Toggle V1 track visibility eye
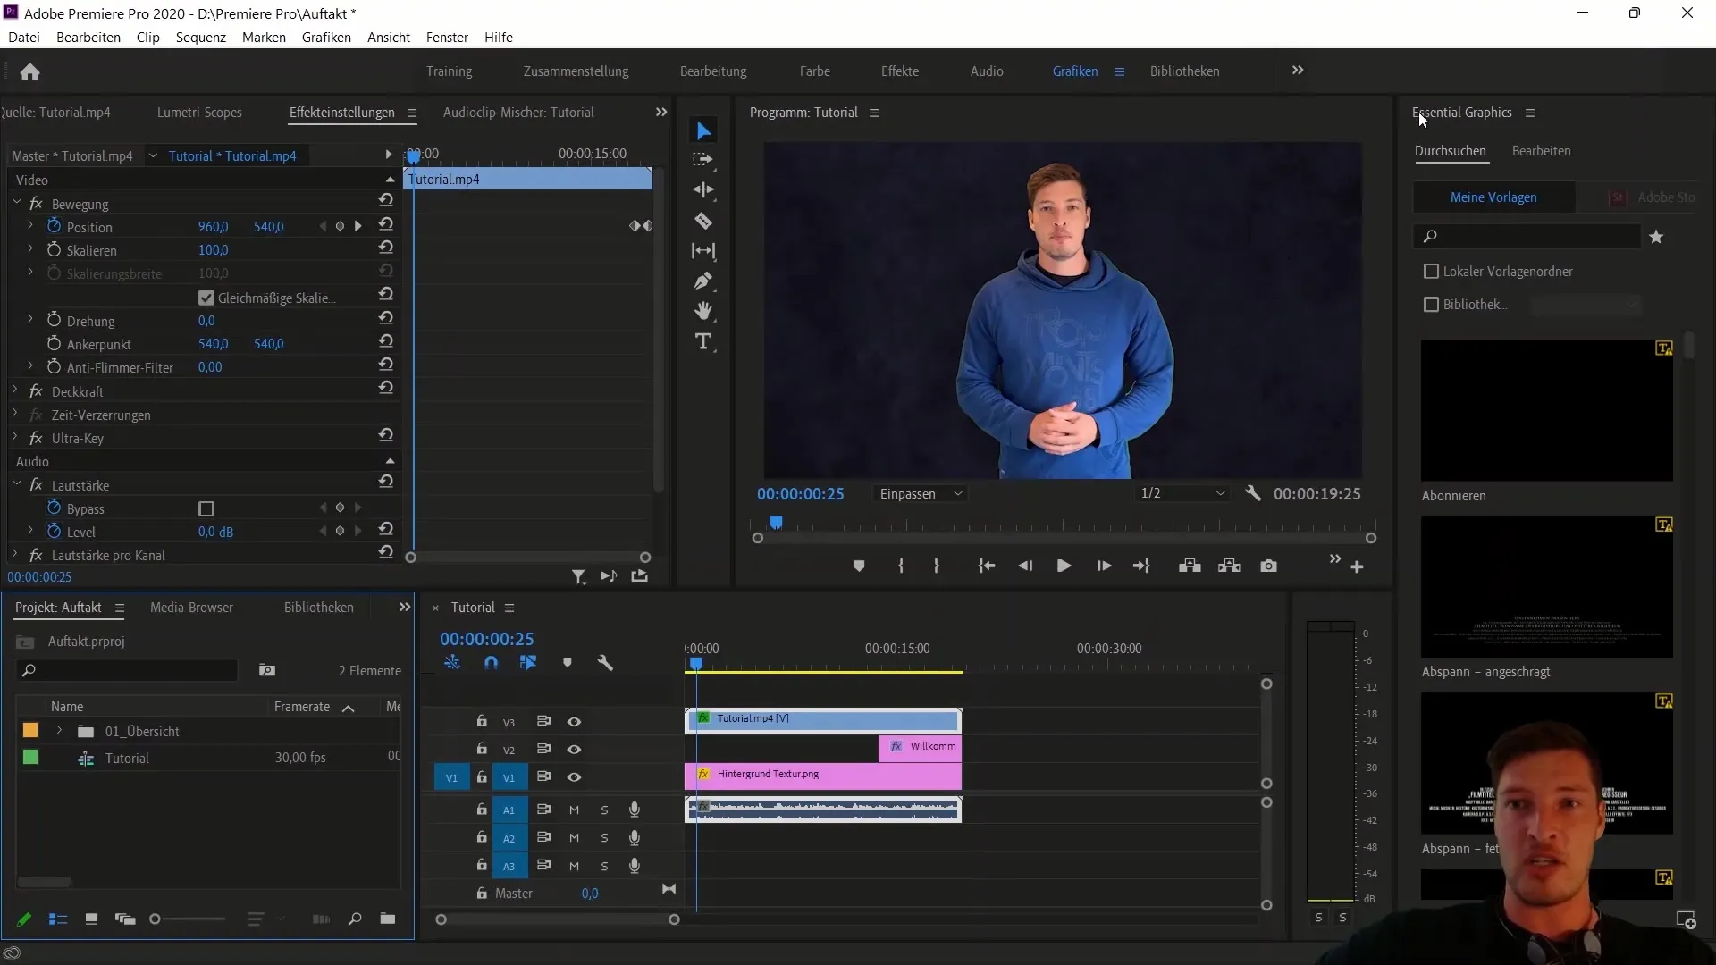The height and width of the screenshot is (965, 1716). coord(575,776)
